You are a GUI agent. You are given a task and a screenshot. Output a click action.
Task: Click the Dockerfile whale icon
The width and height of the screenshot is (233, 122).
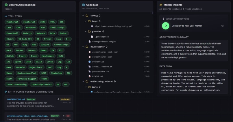click(89, 62)
